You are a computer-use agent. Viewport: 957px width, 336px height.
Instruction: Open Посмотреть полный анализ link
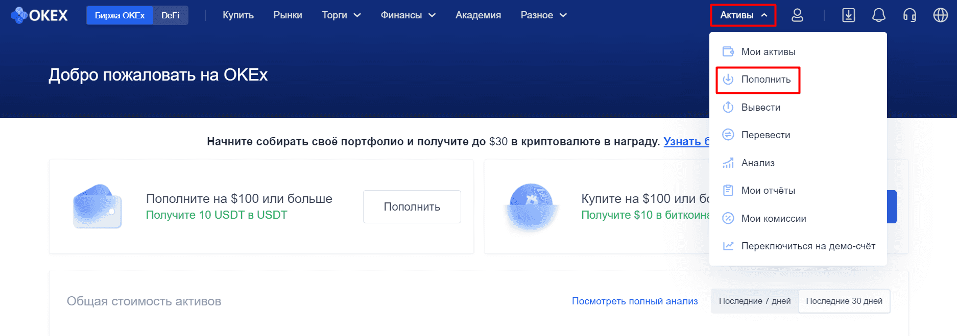point(635,301)
